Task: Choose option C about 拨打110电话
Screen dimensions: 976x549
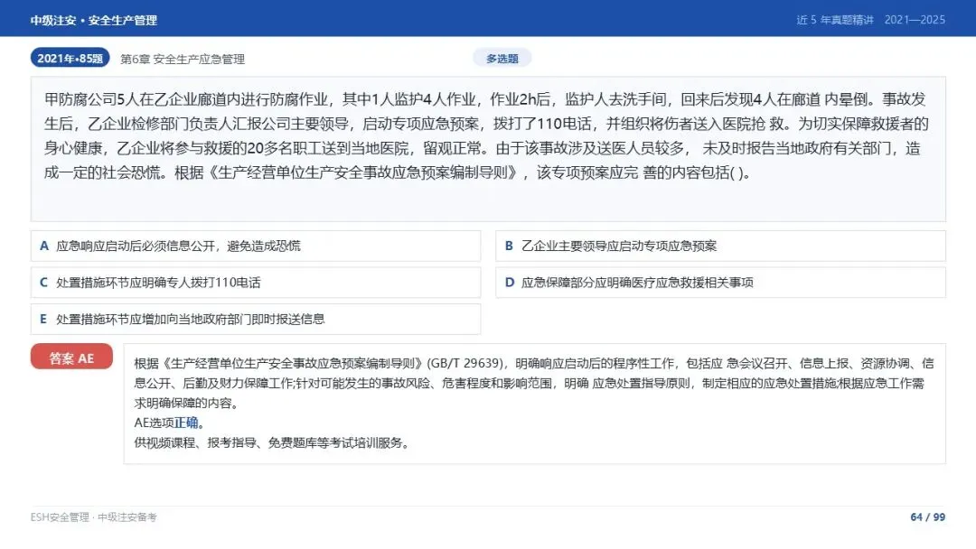Action: (x=255, y=283)
